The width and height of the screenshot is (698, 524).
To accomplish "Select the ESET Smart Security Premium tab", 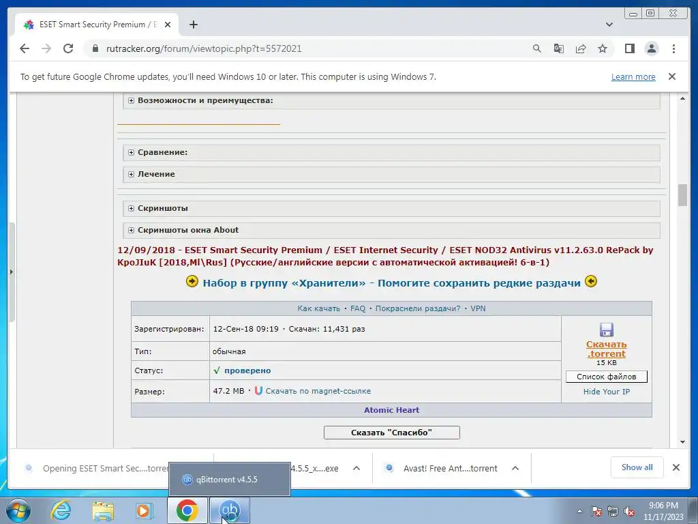I will pyautogui.click(x=97, y=25).
